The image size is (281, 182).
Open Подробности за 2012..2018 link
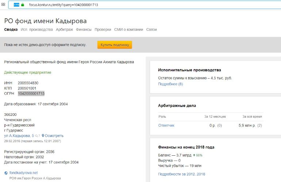point(181,174)
